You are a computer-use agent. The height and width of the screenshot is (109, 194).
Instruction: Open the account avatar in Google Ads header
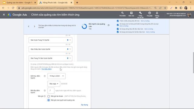pos(189,15)
